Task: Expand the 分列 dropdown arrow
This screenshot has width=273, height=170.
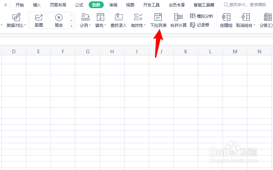Action: pos(90,25)
